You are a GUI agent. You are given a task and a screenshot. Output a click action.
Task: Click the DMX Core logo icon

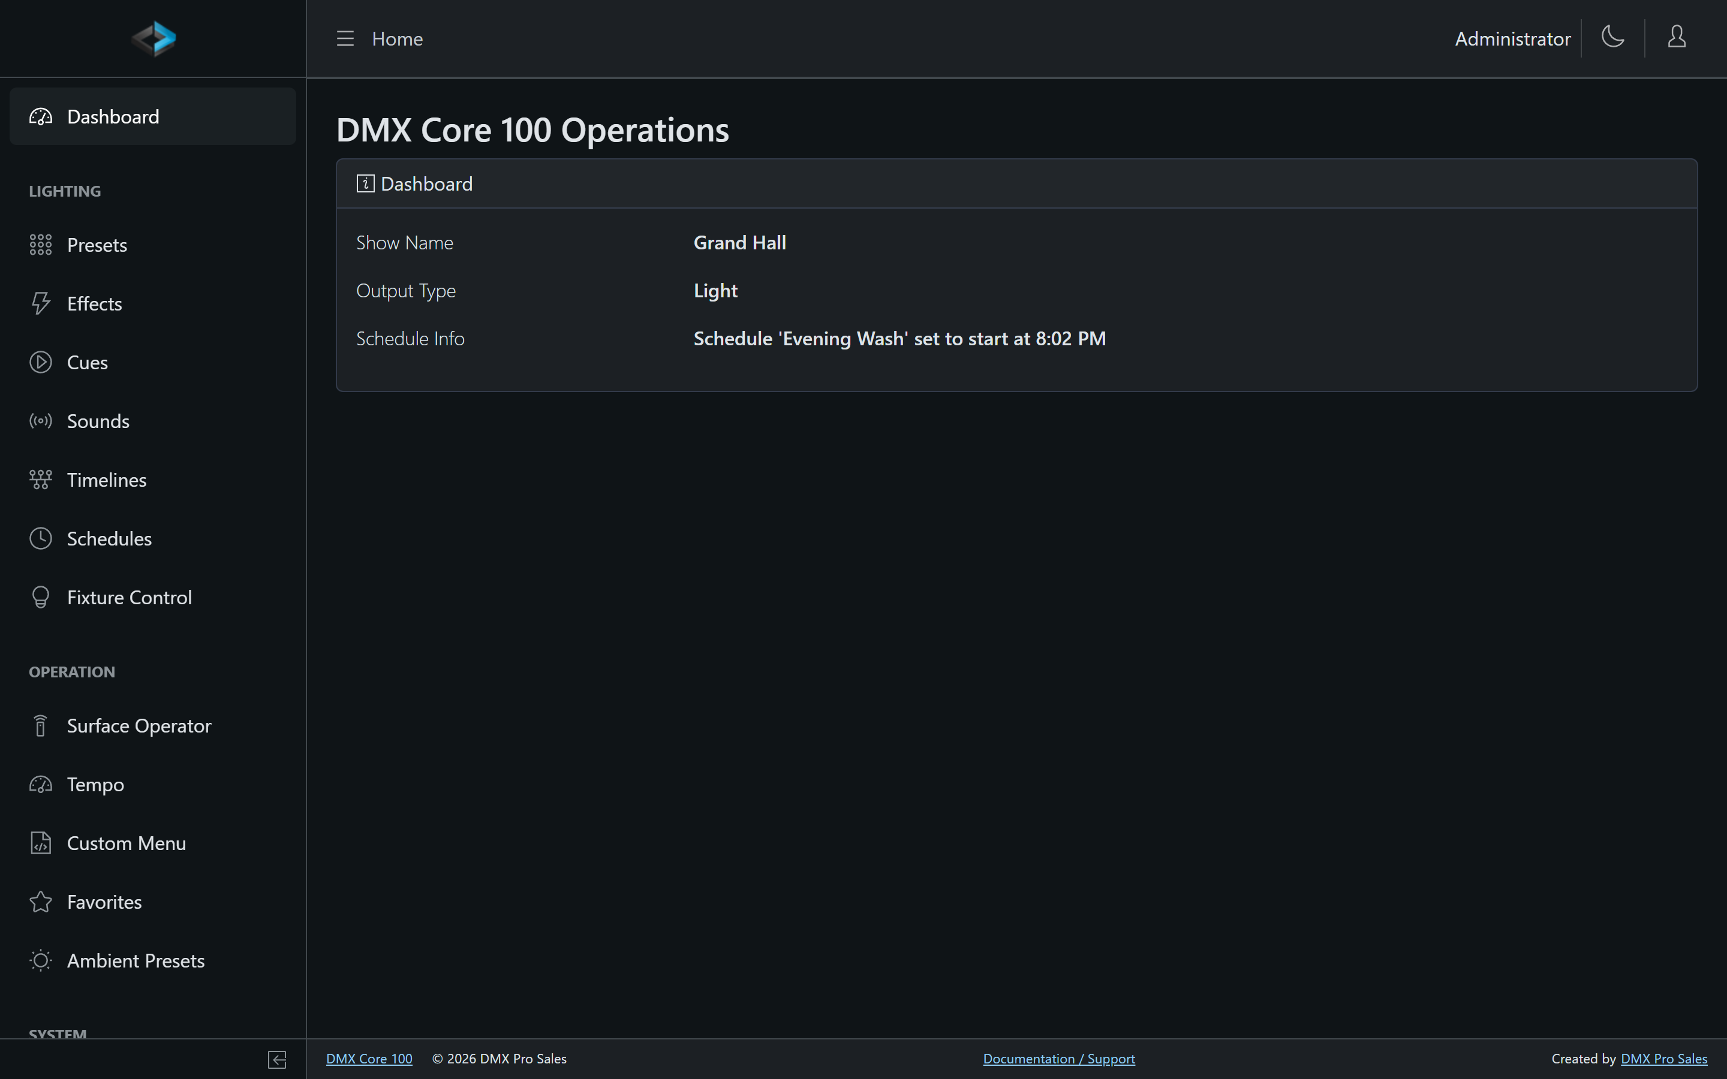[154, 38]
